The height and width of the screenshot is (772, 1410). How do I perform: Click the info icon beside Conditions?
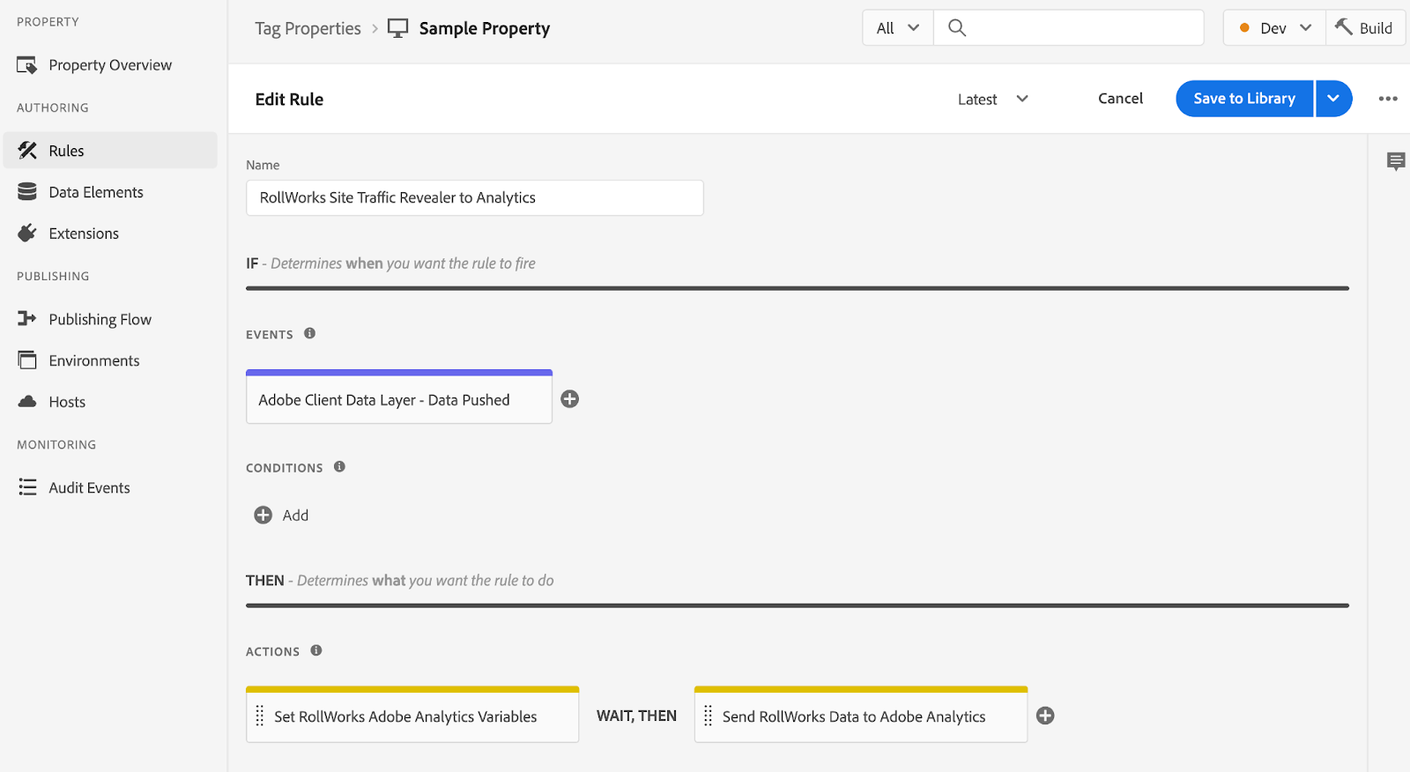339,467
